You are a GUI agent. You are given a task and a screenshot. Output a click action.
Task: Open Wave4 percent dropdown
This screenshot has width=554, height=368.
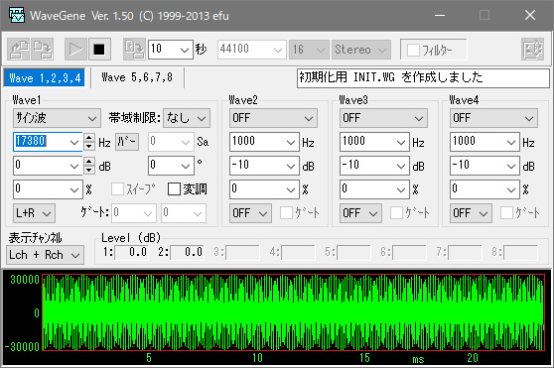pos(511,189)
